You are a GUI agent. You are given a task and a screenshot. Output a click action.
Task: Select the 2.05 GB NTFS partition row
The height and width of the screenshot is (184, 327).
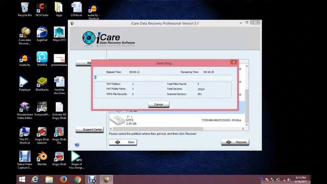click(x=177, y=121)
